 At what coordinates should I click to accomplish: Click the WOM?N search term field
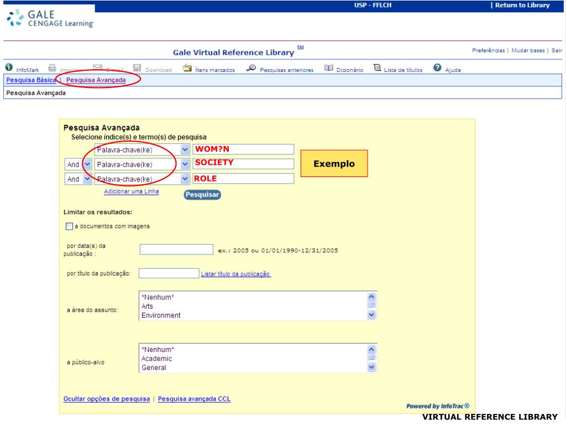(243, 149)
